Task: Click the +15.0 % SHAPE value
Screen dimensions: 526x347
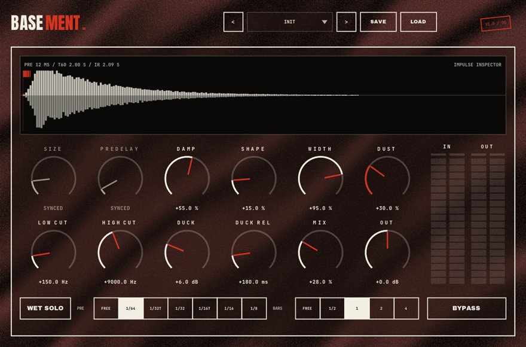Action: (253, 208)
